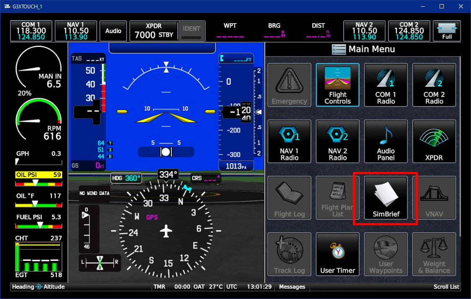Tap the XPDR 7000 STBY field

(153, 31)
